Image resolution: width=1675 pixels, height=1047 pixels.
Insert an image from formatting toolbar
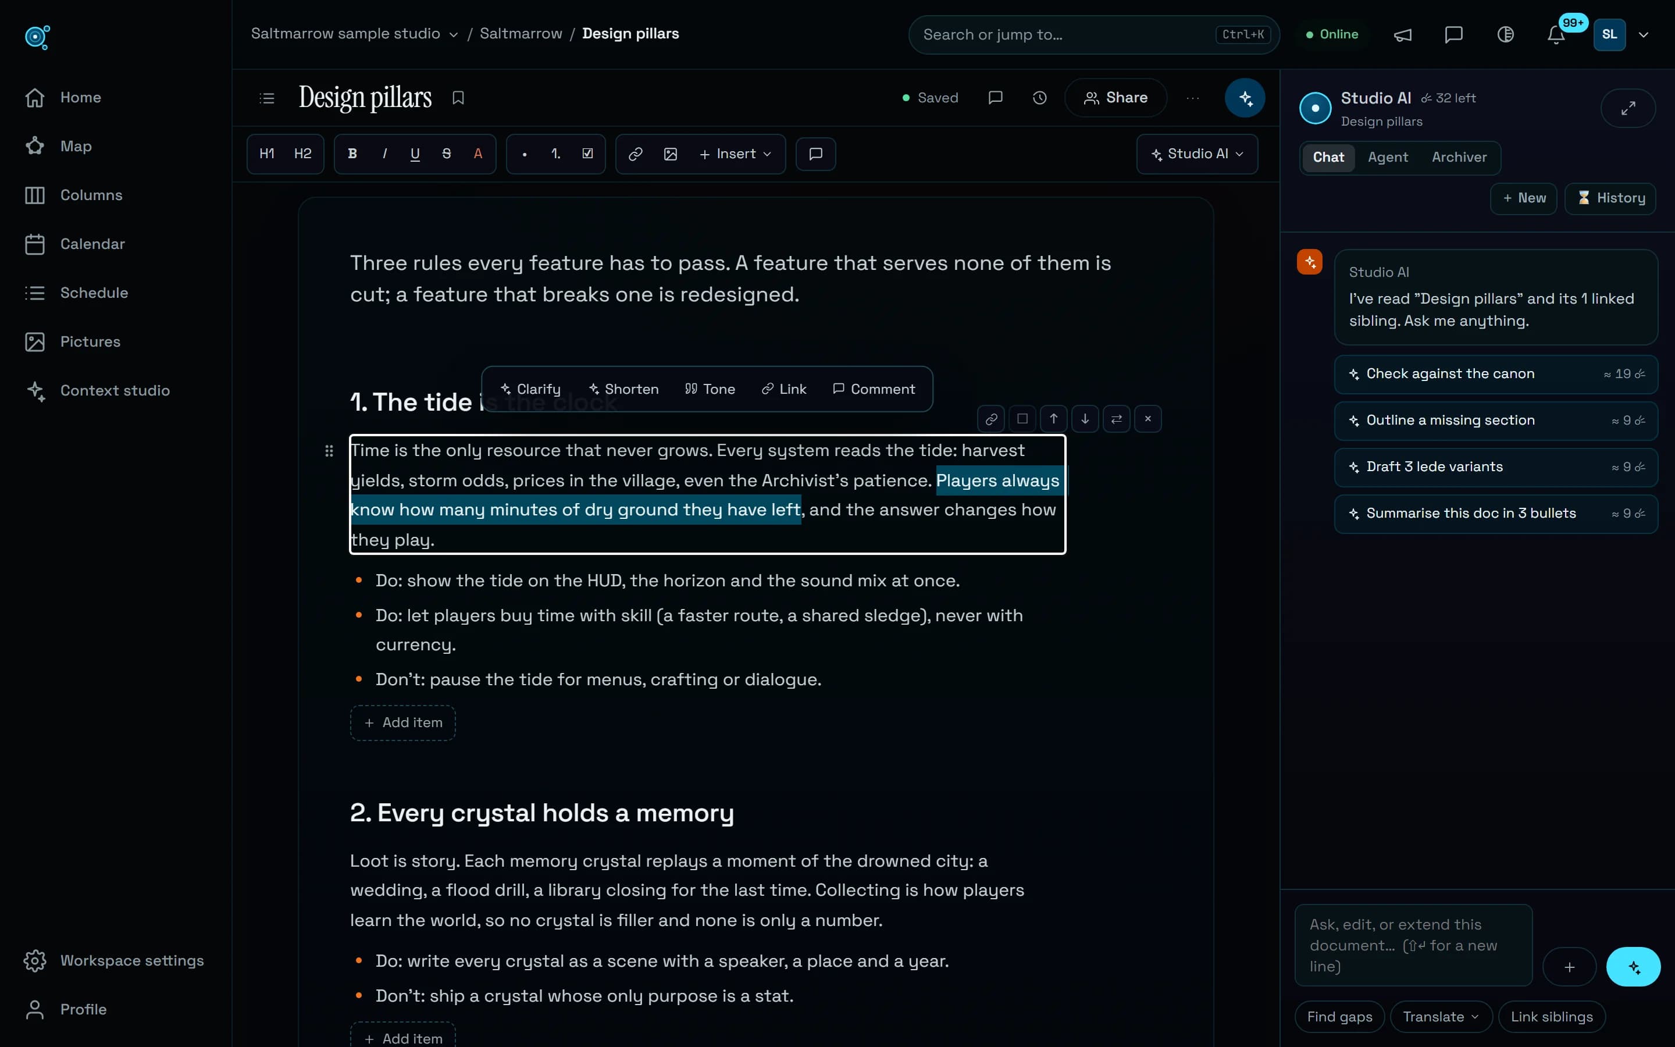coord(670,154)
